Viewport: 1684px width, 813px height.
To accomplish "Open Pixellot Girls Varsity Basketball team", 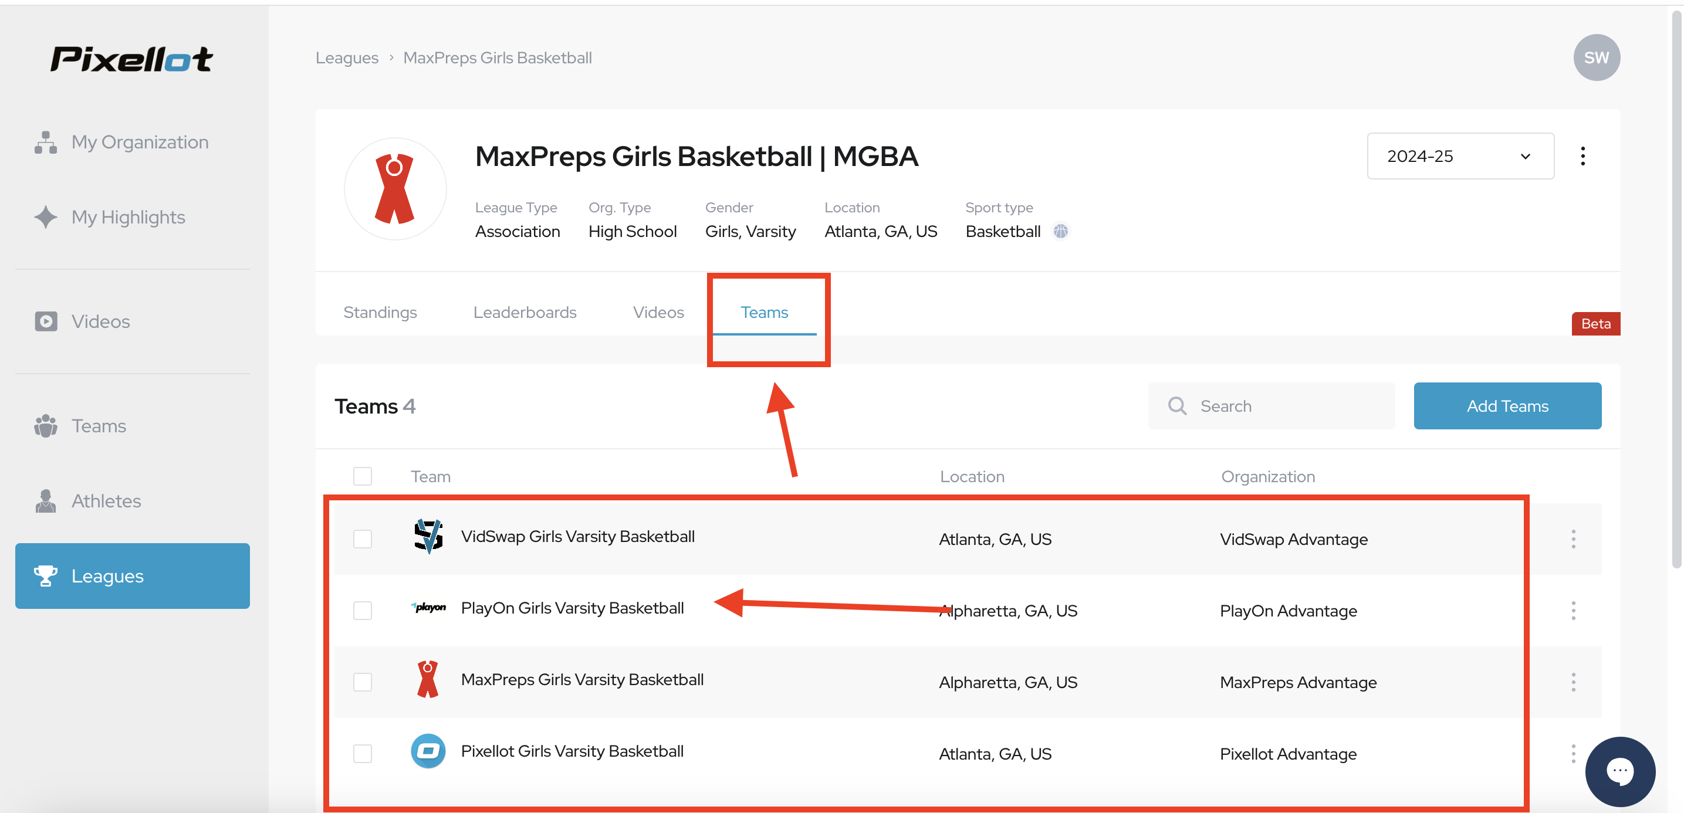I will [x=572, y=751].
